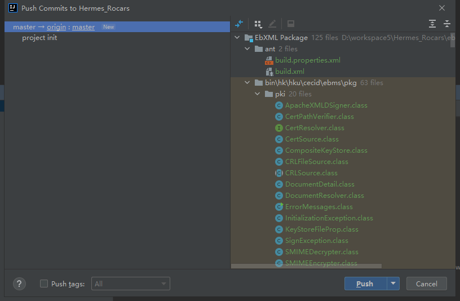Click the Push button
460x301 pixels.
click(365, 284)
